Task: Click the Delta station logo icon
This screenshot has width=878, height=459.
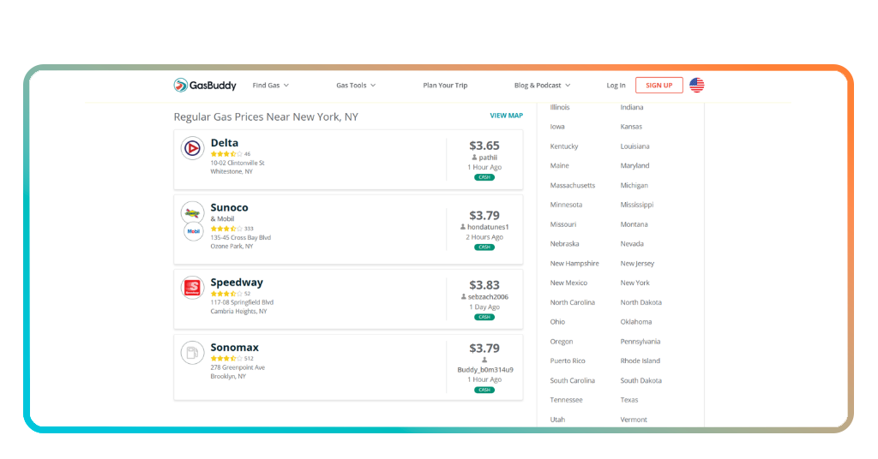Action: 192,148
